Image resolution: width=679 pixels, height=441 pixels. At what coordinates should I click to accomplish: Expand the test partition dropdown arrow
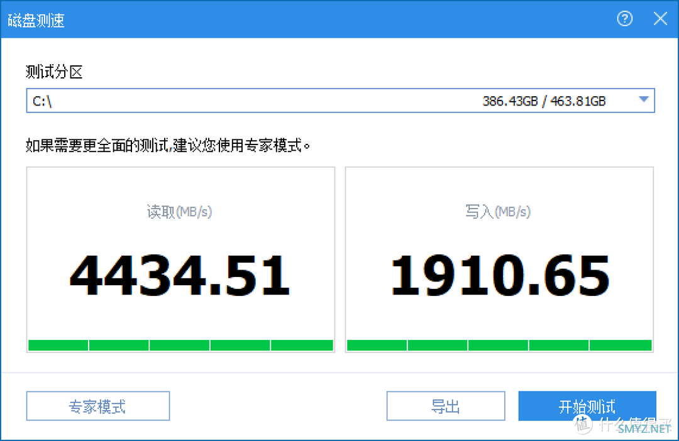coord(644,99)
